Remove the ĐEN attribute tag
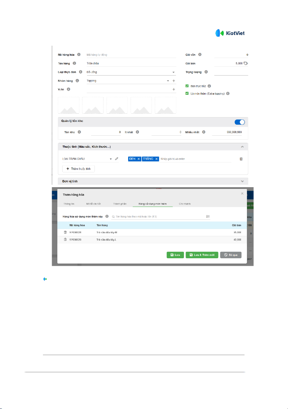 [x=138, y=159]
